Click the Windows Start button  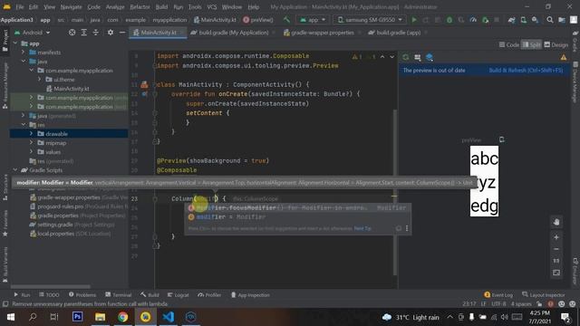[x=10, y=317]
